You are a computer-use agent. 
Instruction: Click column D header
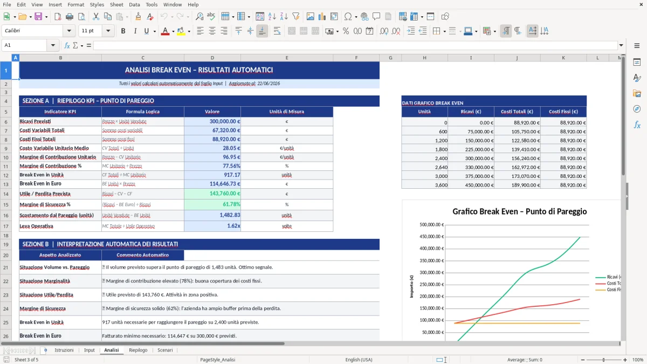(x=212, y=58)
